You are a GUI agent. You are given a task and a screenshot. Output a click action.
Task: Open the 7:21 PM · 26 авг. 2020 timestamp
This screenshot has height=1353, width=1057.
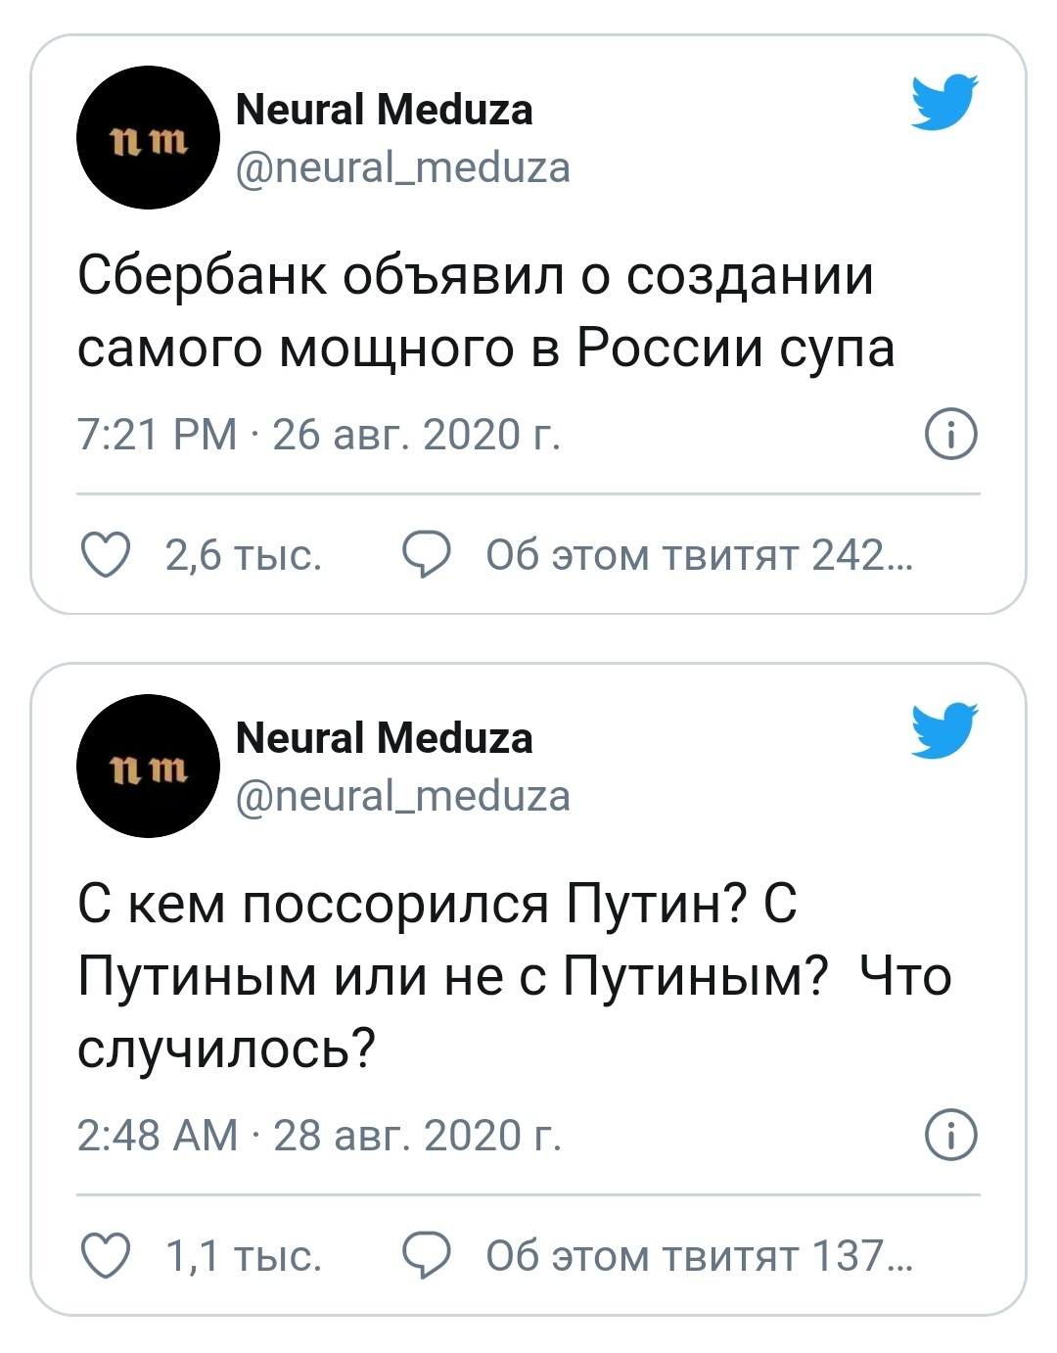tap(319, 435)
